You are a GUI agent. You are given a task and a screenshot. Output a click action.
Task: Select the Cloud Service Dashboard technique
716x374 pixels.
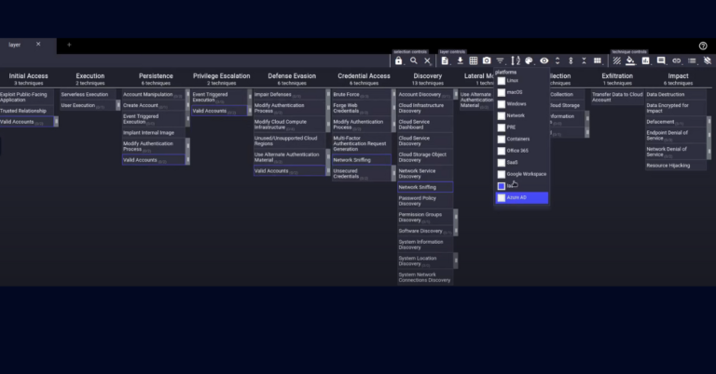click(x=425, y=125)
